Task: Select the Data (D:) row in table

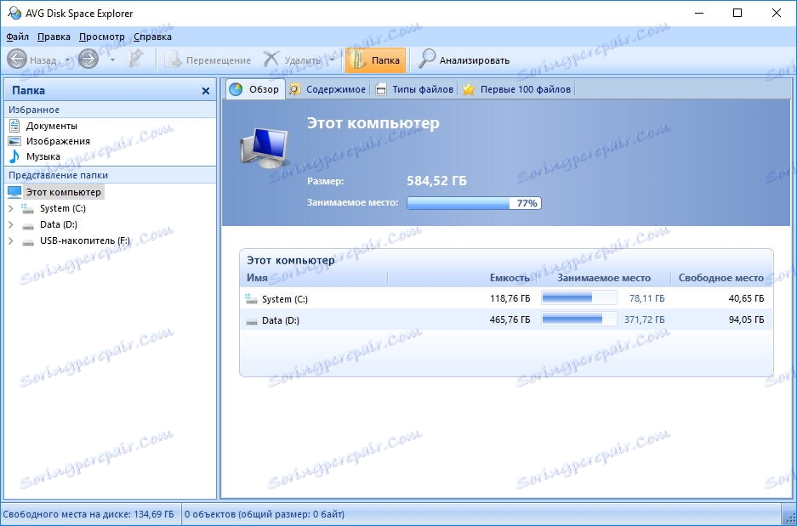Action: point(506,320)
